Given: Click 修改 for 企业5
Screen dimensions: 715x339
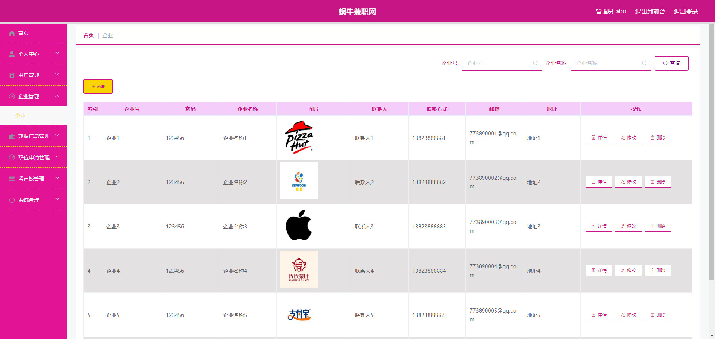Looking at the screenshot, I should click(x=628, y=315).
